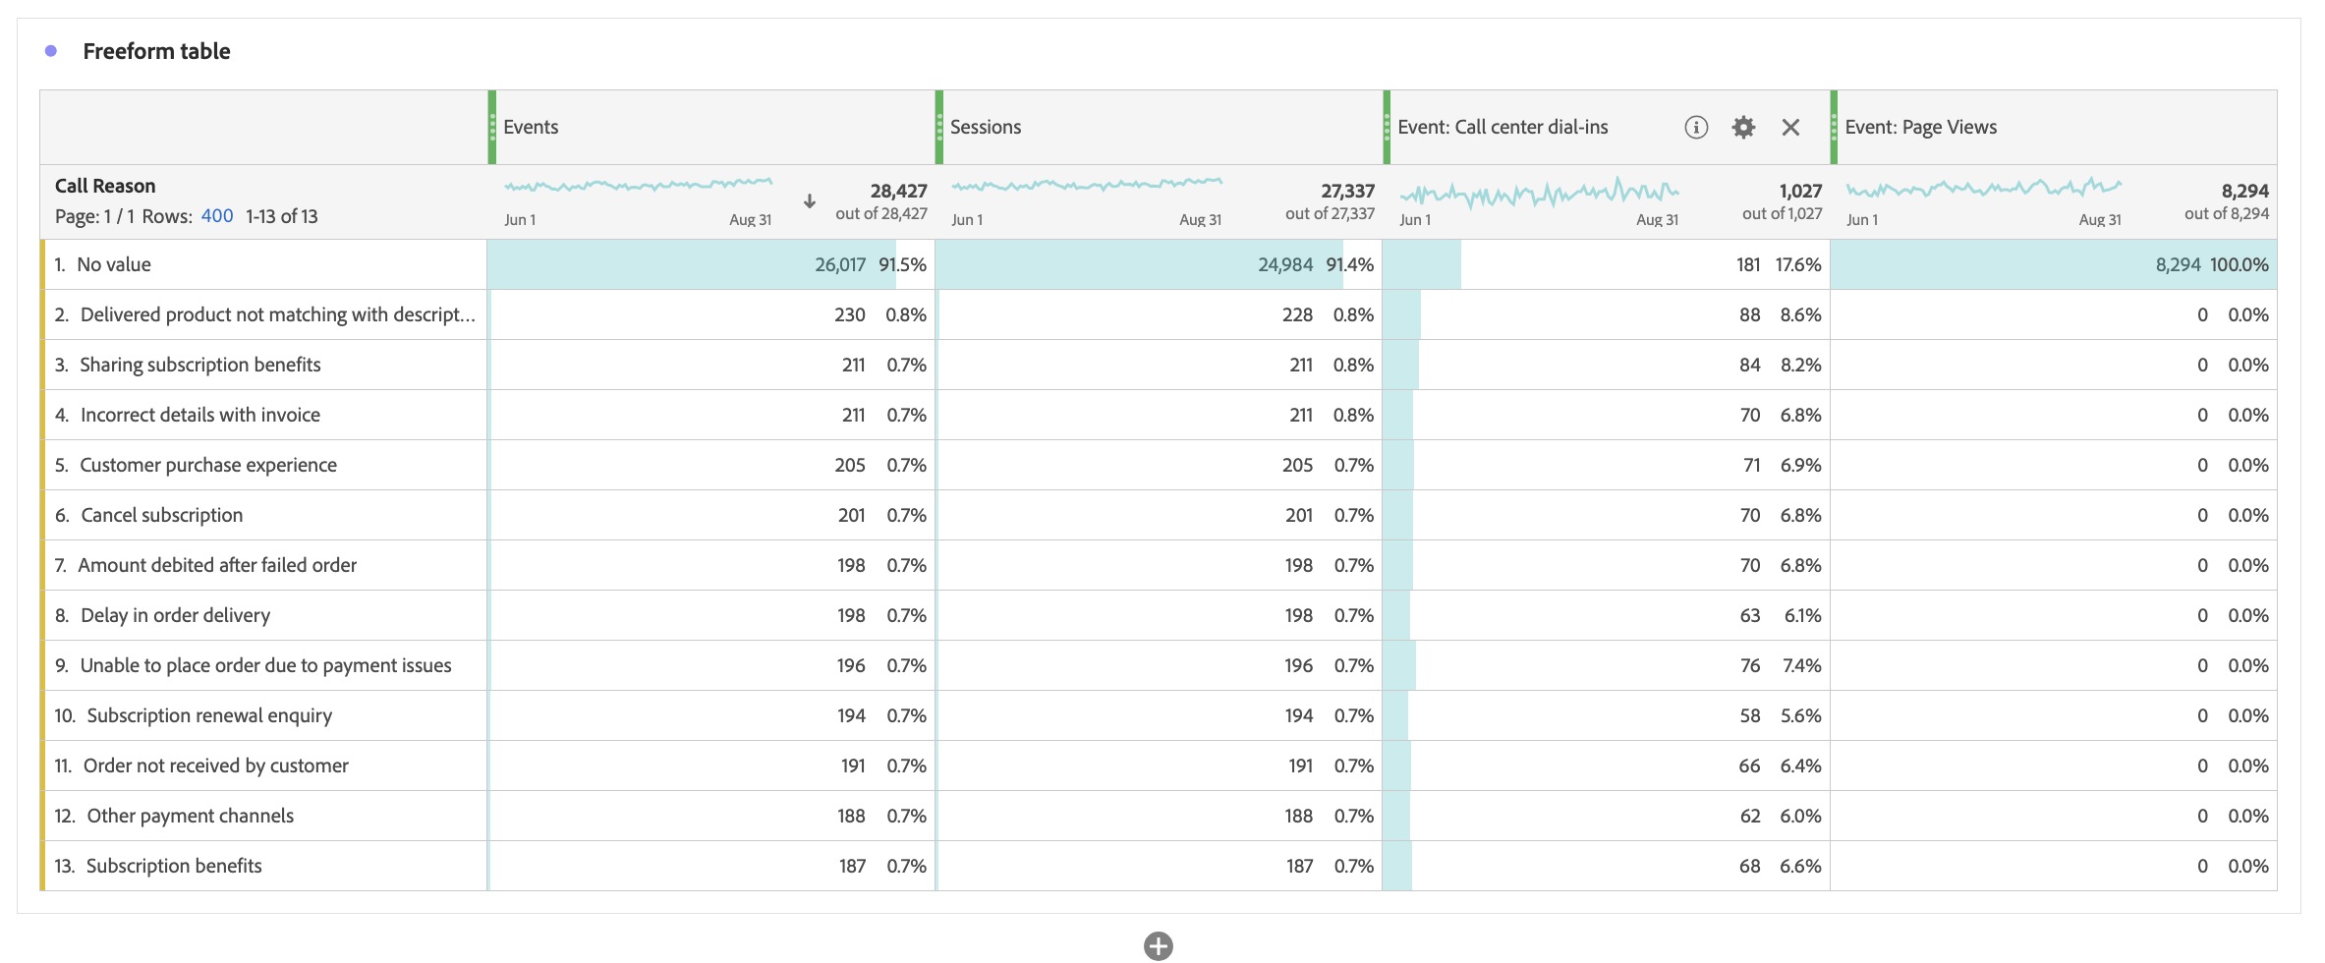Open column settings gear for Call center dial-ins
Viewport: 2325px width, 963px height.
1743,127
